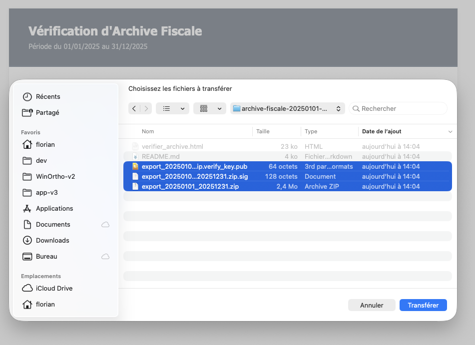Click the Transférer button

pos(423,305)
